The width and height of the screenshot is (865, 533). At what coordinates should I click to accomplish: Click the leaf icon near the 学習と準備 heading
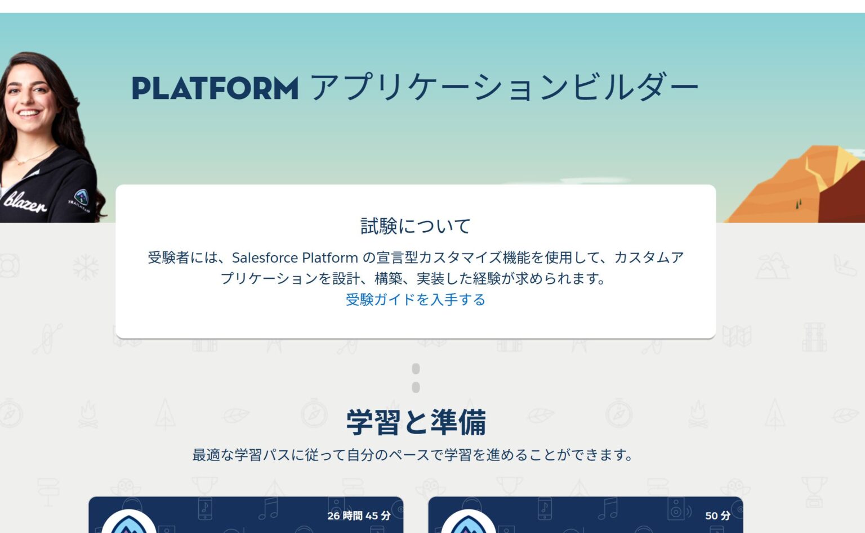539,415
